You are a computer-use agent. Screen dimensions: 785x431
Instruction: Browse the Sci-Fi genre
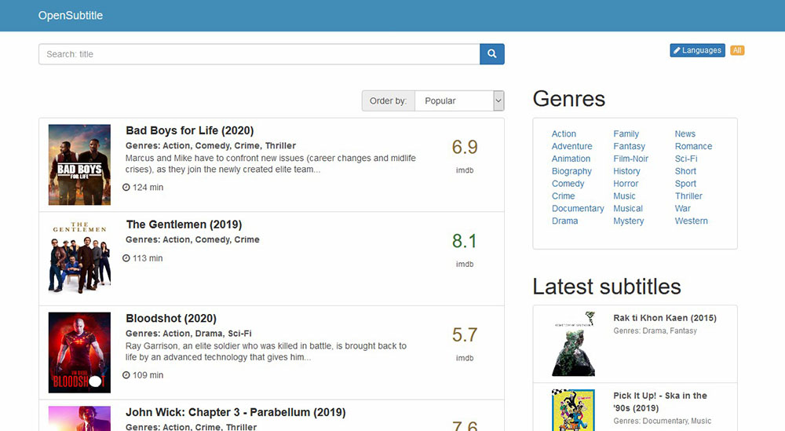pyautogui.click(x=685, y=159)
